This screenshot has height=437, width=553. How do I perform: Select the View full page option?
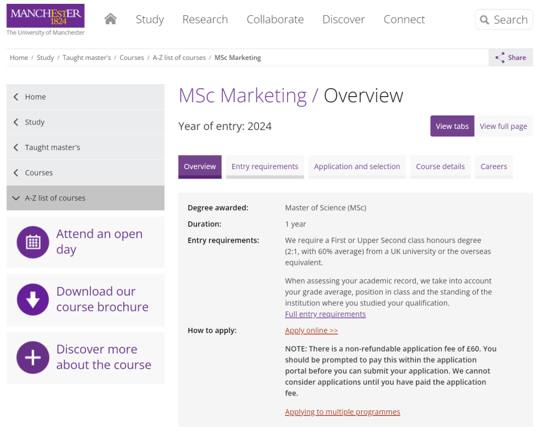coord(503,126)
